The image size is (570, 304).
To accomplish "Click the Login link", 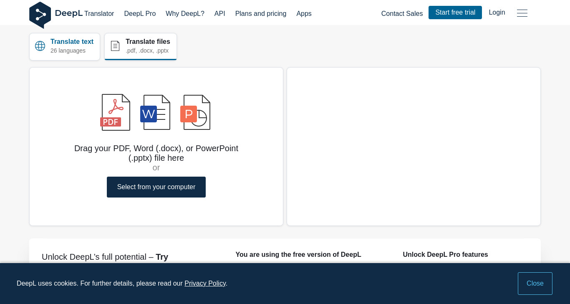I will [497, 13].
